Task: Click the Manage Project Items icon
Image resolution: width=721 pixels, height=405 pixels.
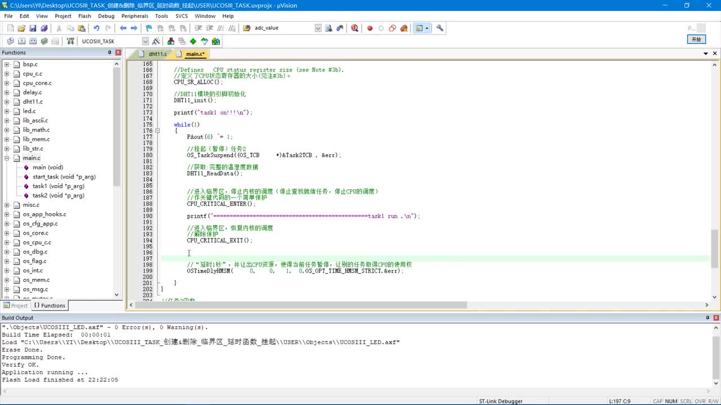Action: (171, 41)
